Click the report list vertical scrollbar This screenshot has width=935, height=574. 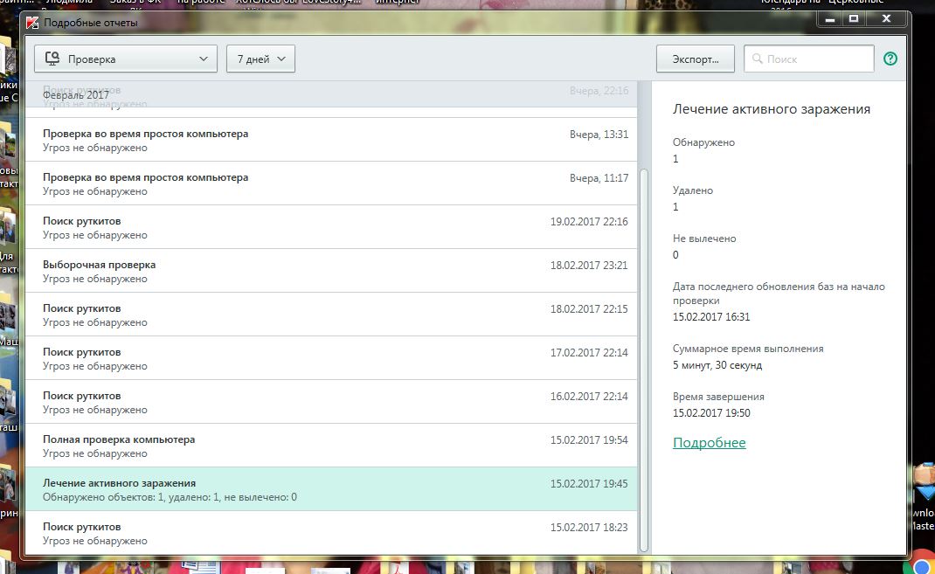(644, 349)
